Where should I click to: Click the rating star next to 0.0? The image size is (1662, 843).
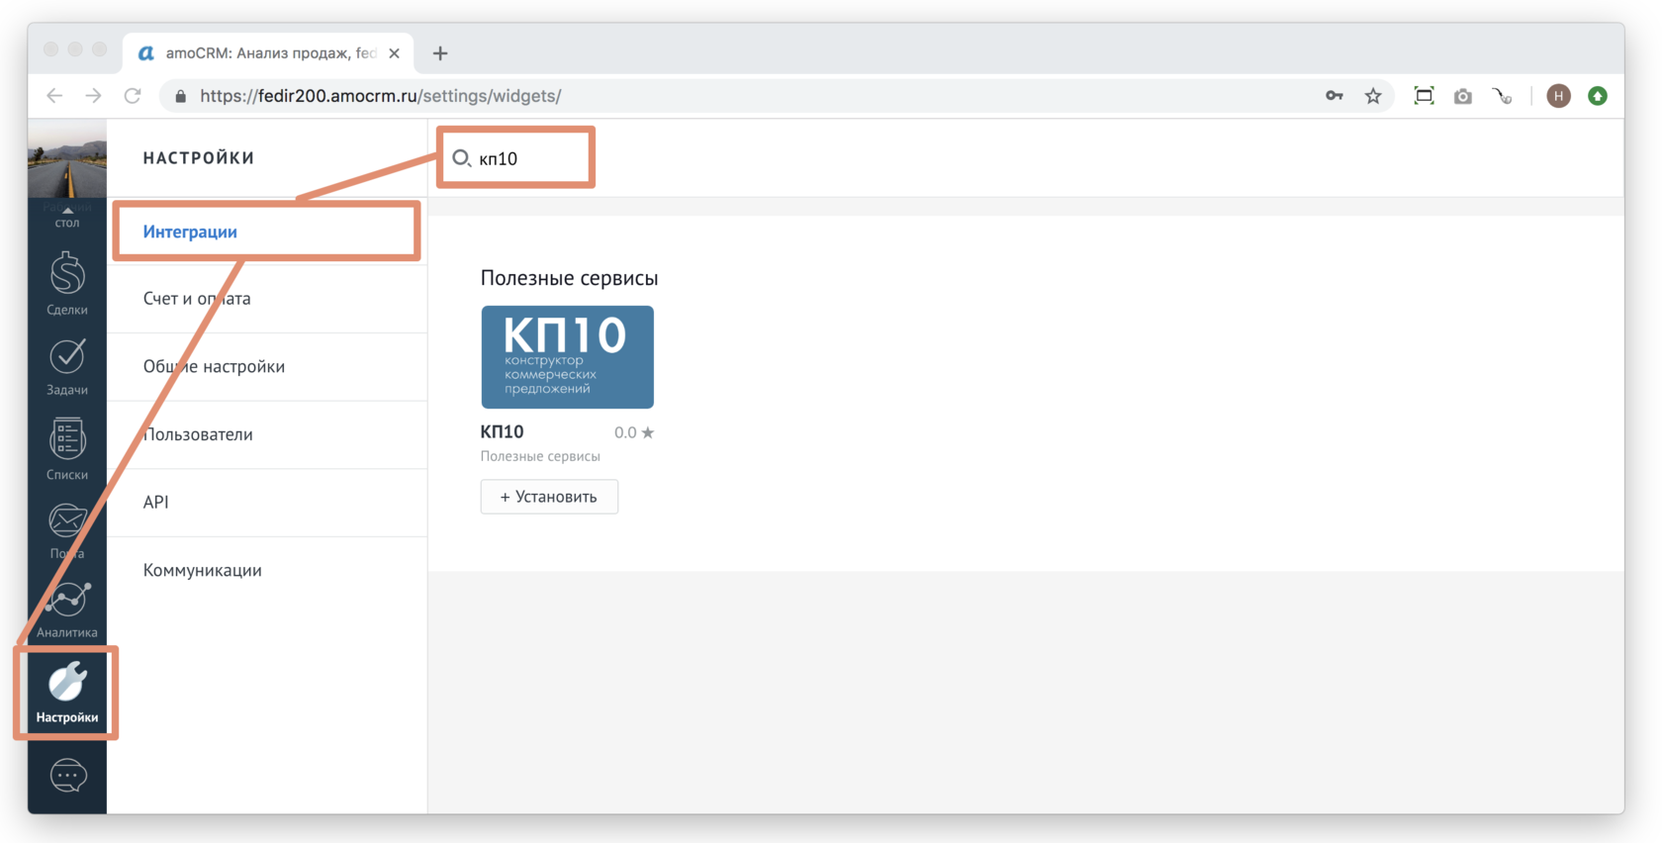(648, 432)
